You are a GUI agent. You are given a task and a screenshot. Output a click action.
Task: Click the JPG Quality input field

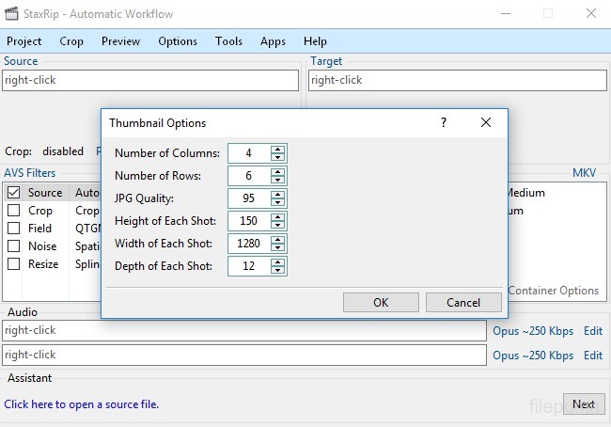click(248, 198)
